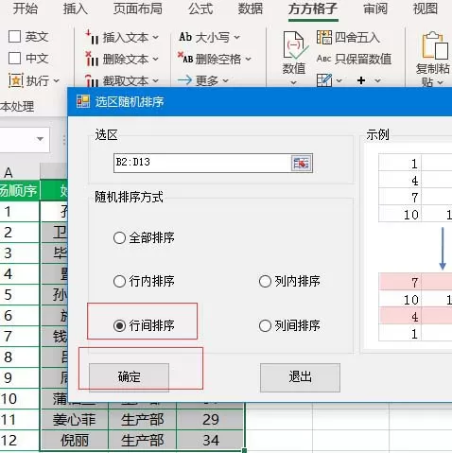Click the plus sign icon
Image resolution: width=452 pixels, height=453 pixels.
361,80
